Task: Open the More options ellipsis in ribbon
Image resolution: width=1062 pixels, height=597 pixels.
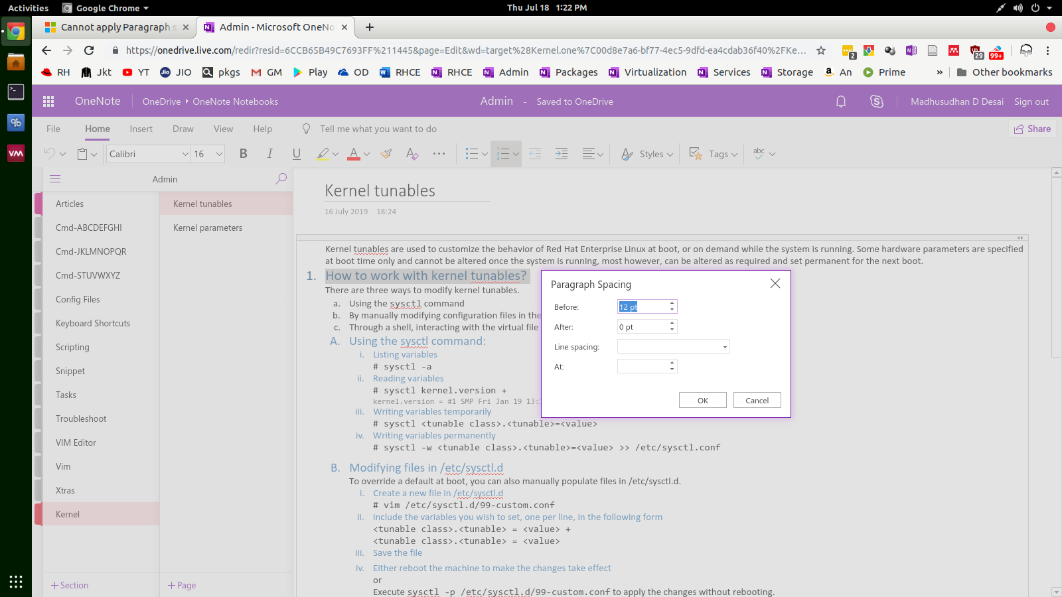Action: coord(439,154)
